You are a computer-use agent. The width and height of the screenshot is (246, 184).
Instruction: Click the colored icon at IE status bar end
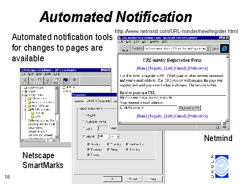point(225,127)
